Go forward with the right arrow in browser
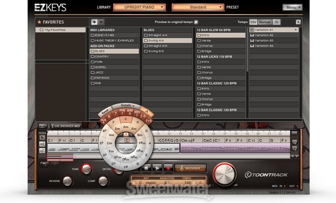This screenshot has width=336, height=203. 101,22
